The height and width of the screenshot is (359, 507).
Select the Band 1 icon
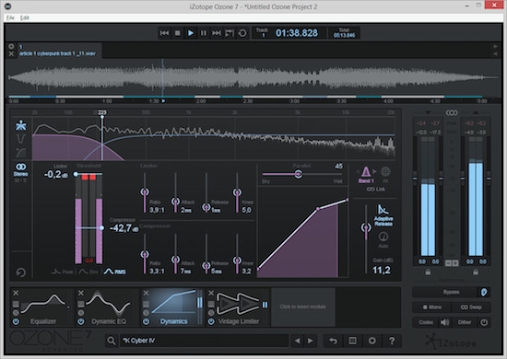366,175
